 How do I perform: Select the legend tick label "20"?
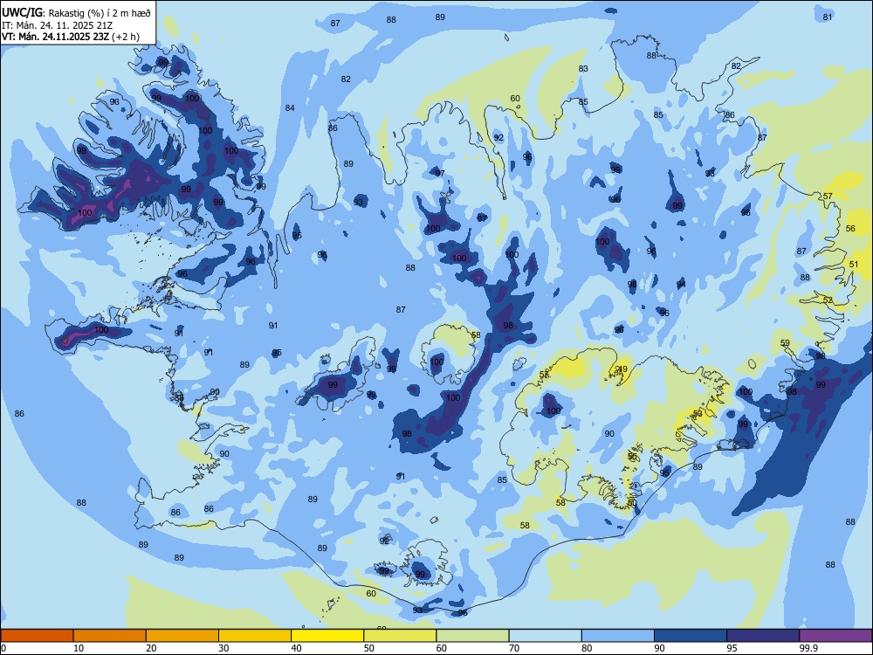point(151,648)
